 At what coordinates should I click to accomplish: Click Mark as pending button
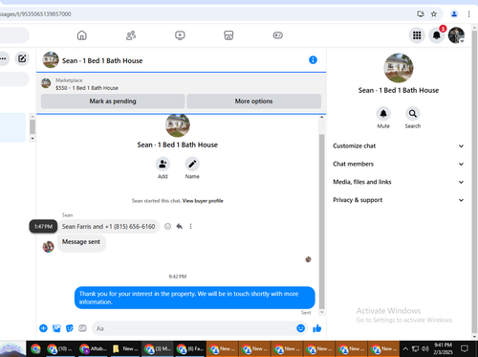click(x=113, y=101)
